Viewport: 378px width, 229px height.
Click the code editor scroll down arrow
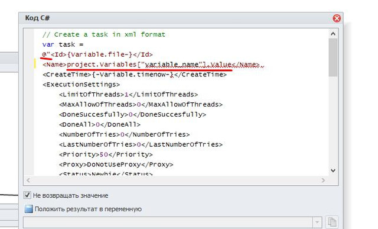point(333,170)
